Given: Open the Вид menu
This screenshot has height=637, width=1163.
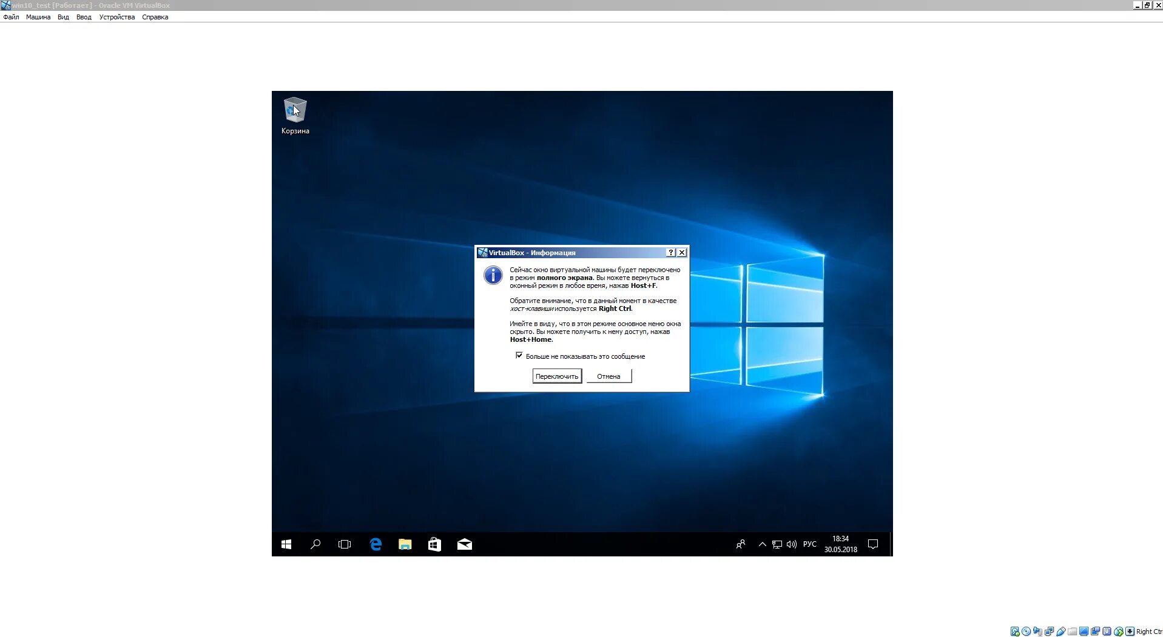Looking at the screenshot, I should 63,17.
